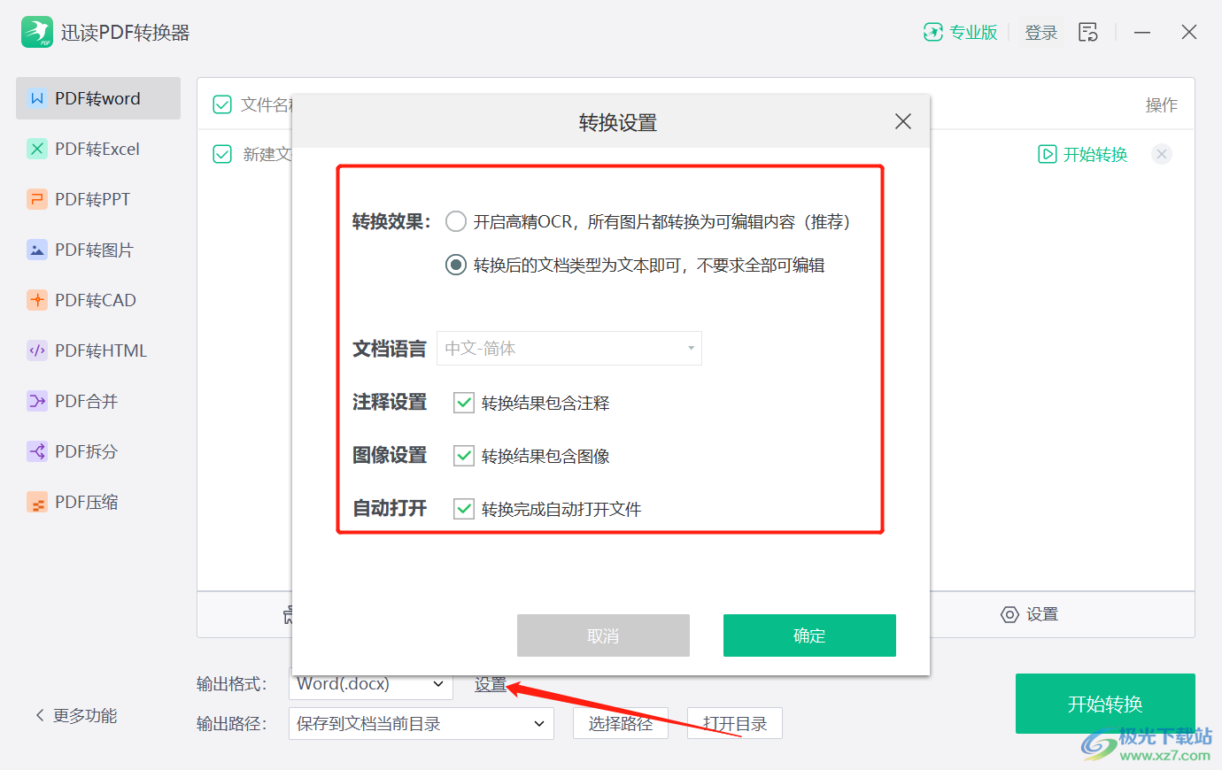Screen dimensions: 1222x770
Task: Click 开始转换 text in file row
Action: point(1095,154)
